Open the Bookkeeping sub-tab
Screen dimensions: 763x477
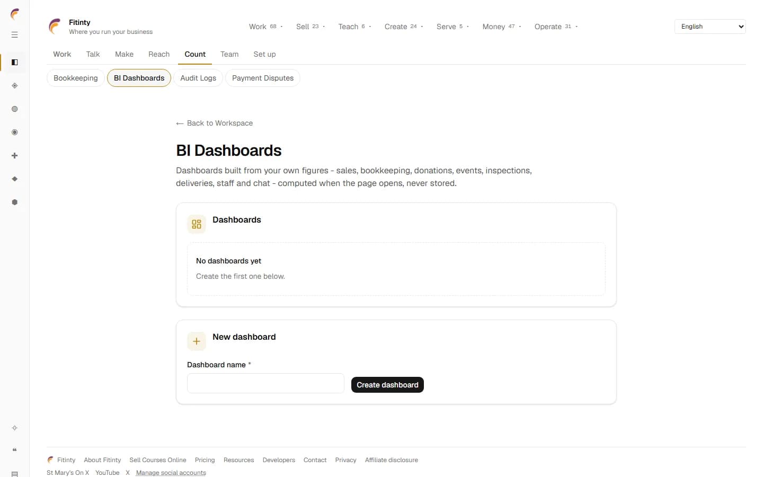pyautogui.click(x=76, y=78)
